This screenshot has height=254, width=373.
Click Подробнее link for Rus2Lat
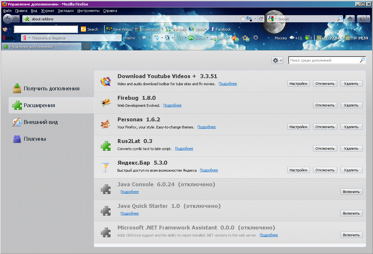coord(184,148)
